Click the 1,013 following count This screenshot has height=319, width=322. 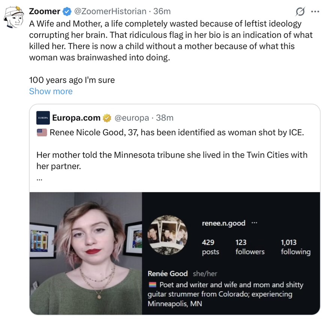295,247
